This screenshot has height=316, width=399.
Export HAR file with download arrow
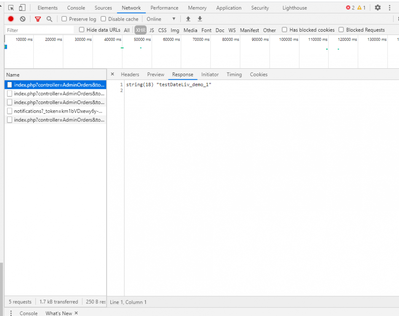pyautogui.click(x=200, y=19)
